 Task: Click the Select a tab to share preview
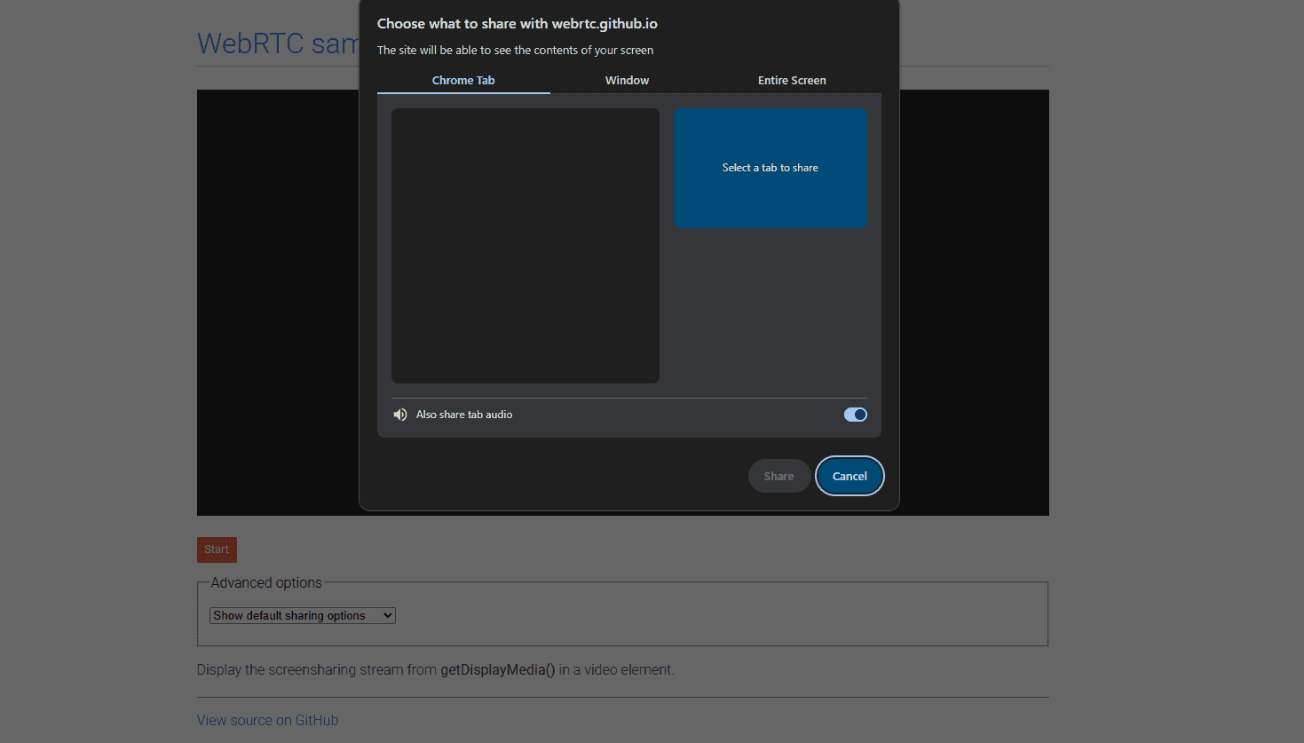771,169
